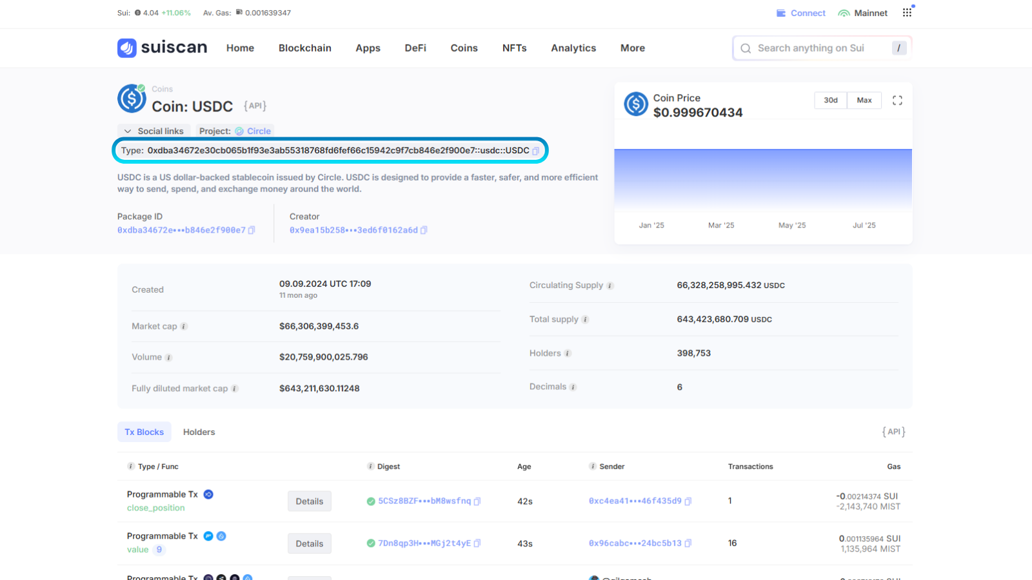Copy sender 0x96cabc...24bc5b13
Image resolution: width=1032 pixels, height=580 pixels.
688,543
